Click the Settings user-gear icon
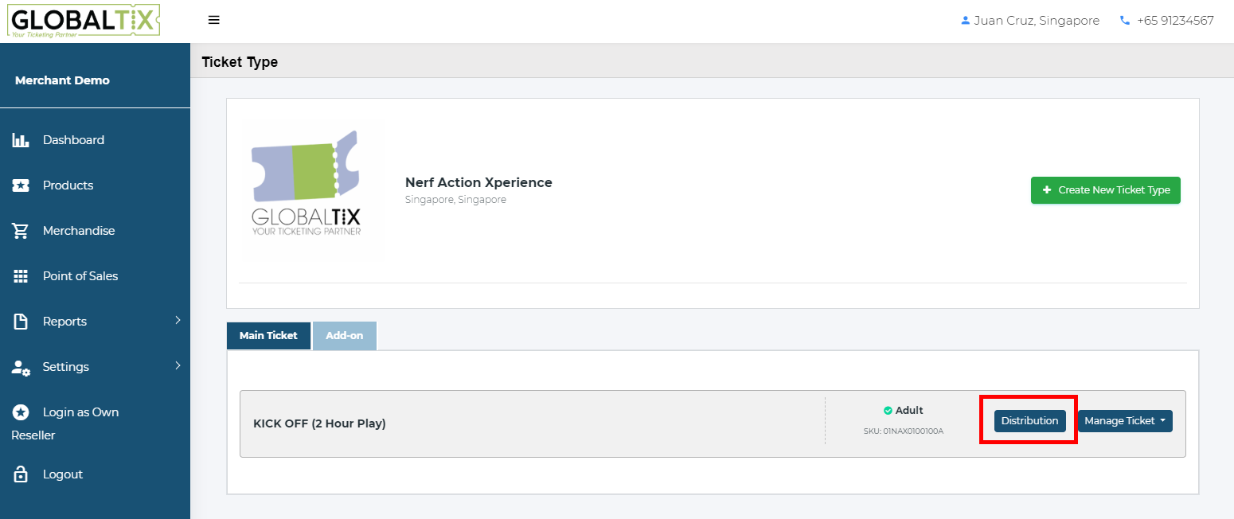 [x=21, y=368]
